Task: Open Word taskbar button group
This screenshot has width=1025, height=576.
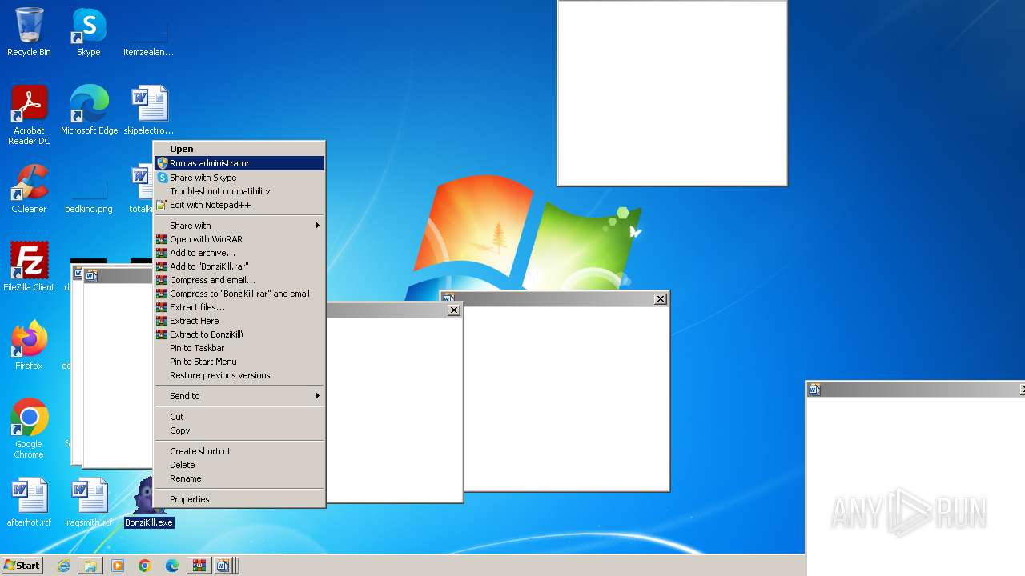Action: 225,566
